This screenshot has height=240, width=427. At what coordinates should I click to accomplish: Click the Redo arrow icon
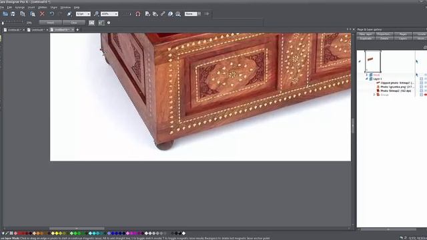[60, 14]
